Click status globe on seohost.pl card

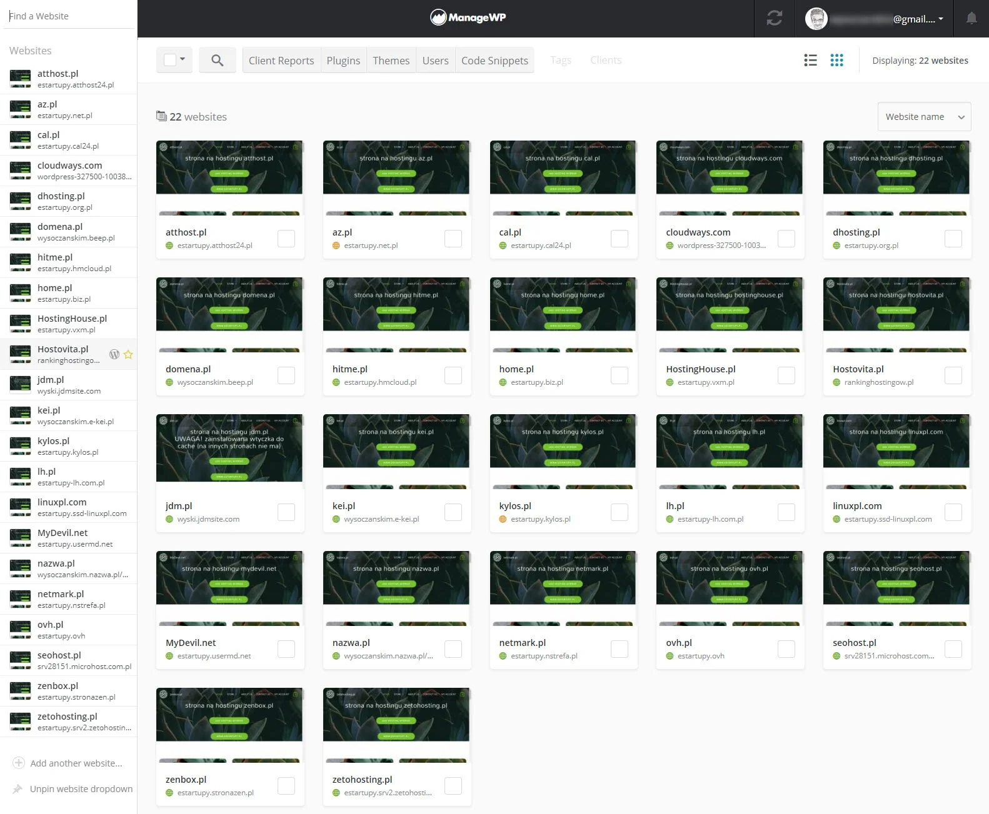(836, 656)
